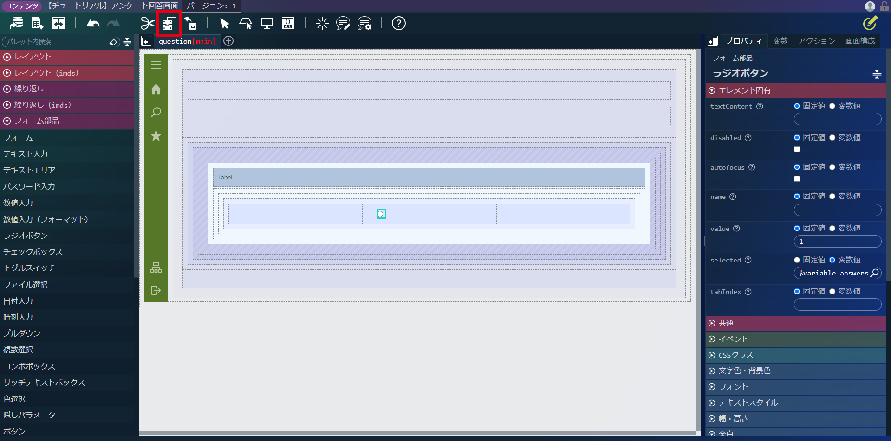The image size is (891, 441).
Task: Click the sheet export icon in toolbar
Action: pyautogui.click(x=38, y=23)
